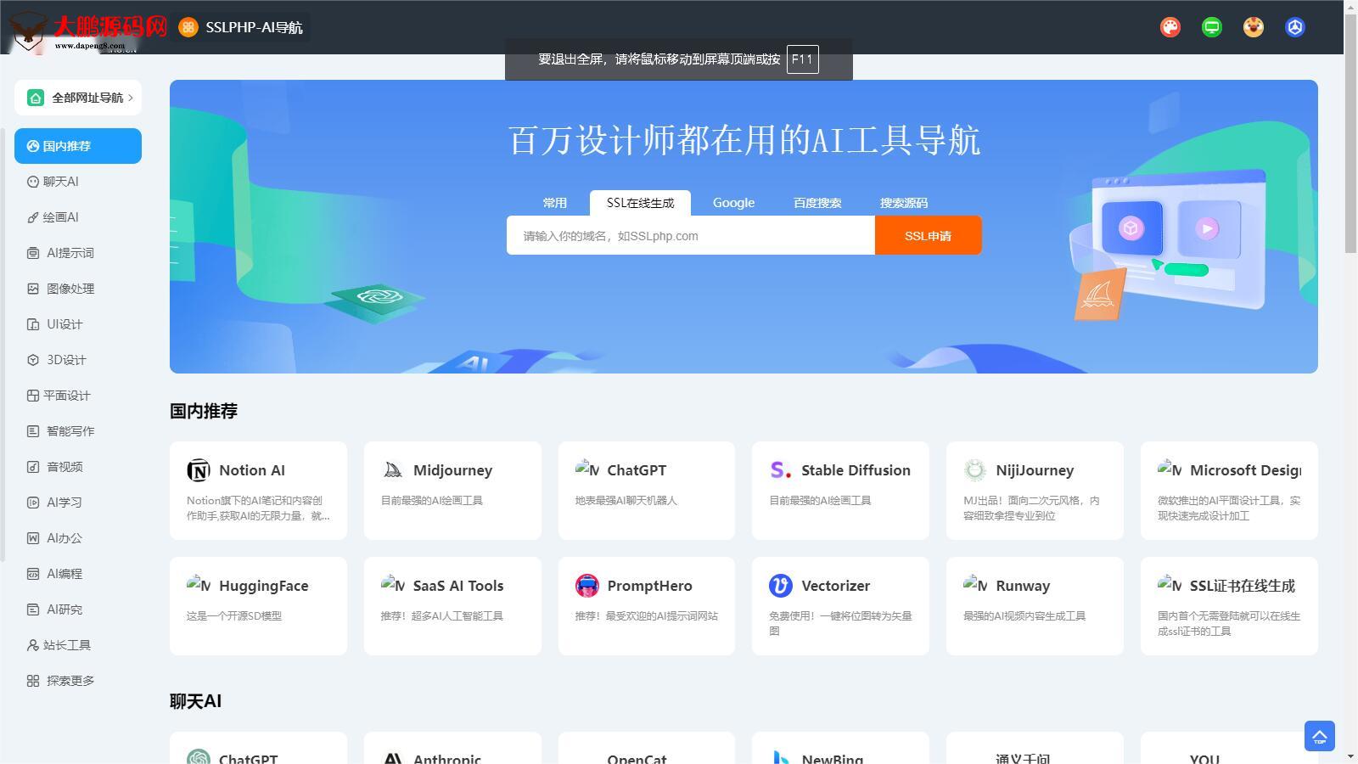Open the ChatGPT card in 国内推荐
This screenshot has height=764, width=1358.
(x=647, y=491)
